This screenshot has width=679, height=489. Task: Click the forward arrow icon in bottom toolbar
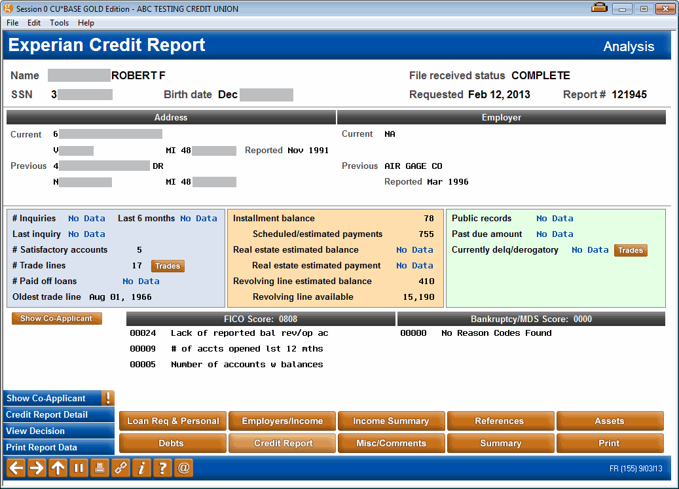[x=37, y=468]
